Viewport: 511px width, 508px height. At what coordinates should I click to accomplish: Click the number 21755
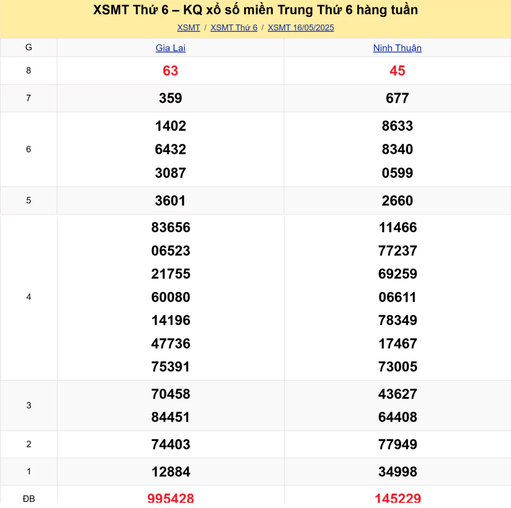tap(171, 274)
